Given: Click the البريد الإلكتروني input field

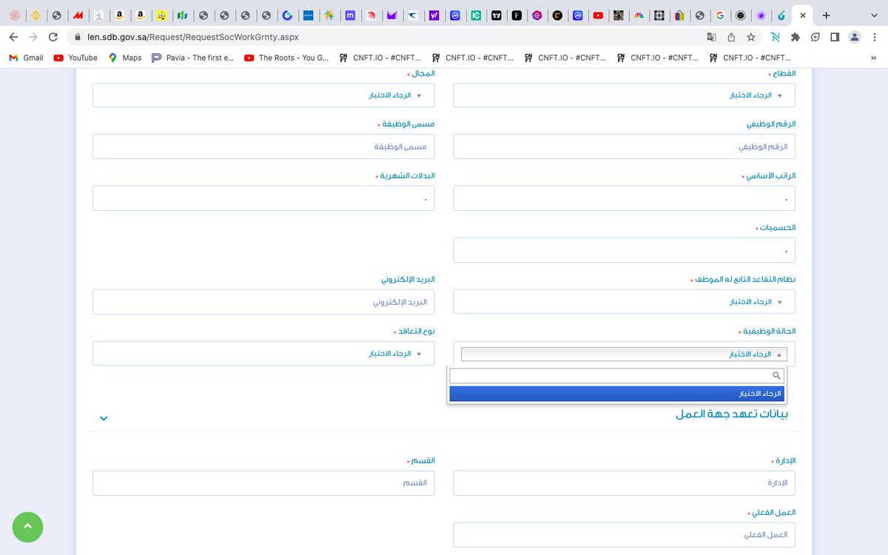Looking at the screenshot, I should (x=263, y=302).
